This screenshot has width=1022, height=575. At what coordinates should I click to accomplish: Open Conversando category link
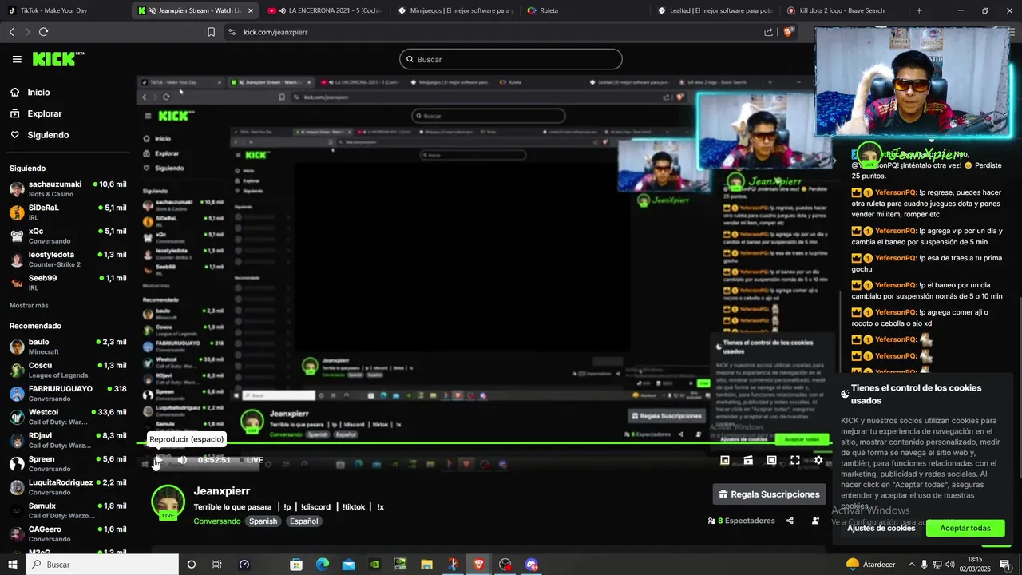(216, 521)
